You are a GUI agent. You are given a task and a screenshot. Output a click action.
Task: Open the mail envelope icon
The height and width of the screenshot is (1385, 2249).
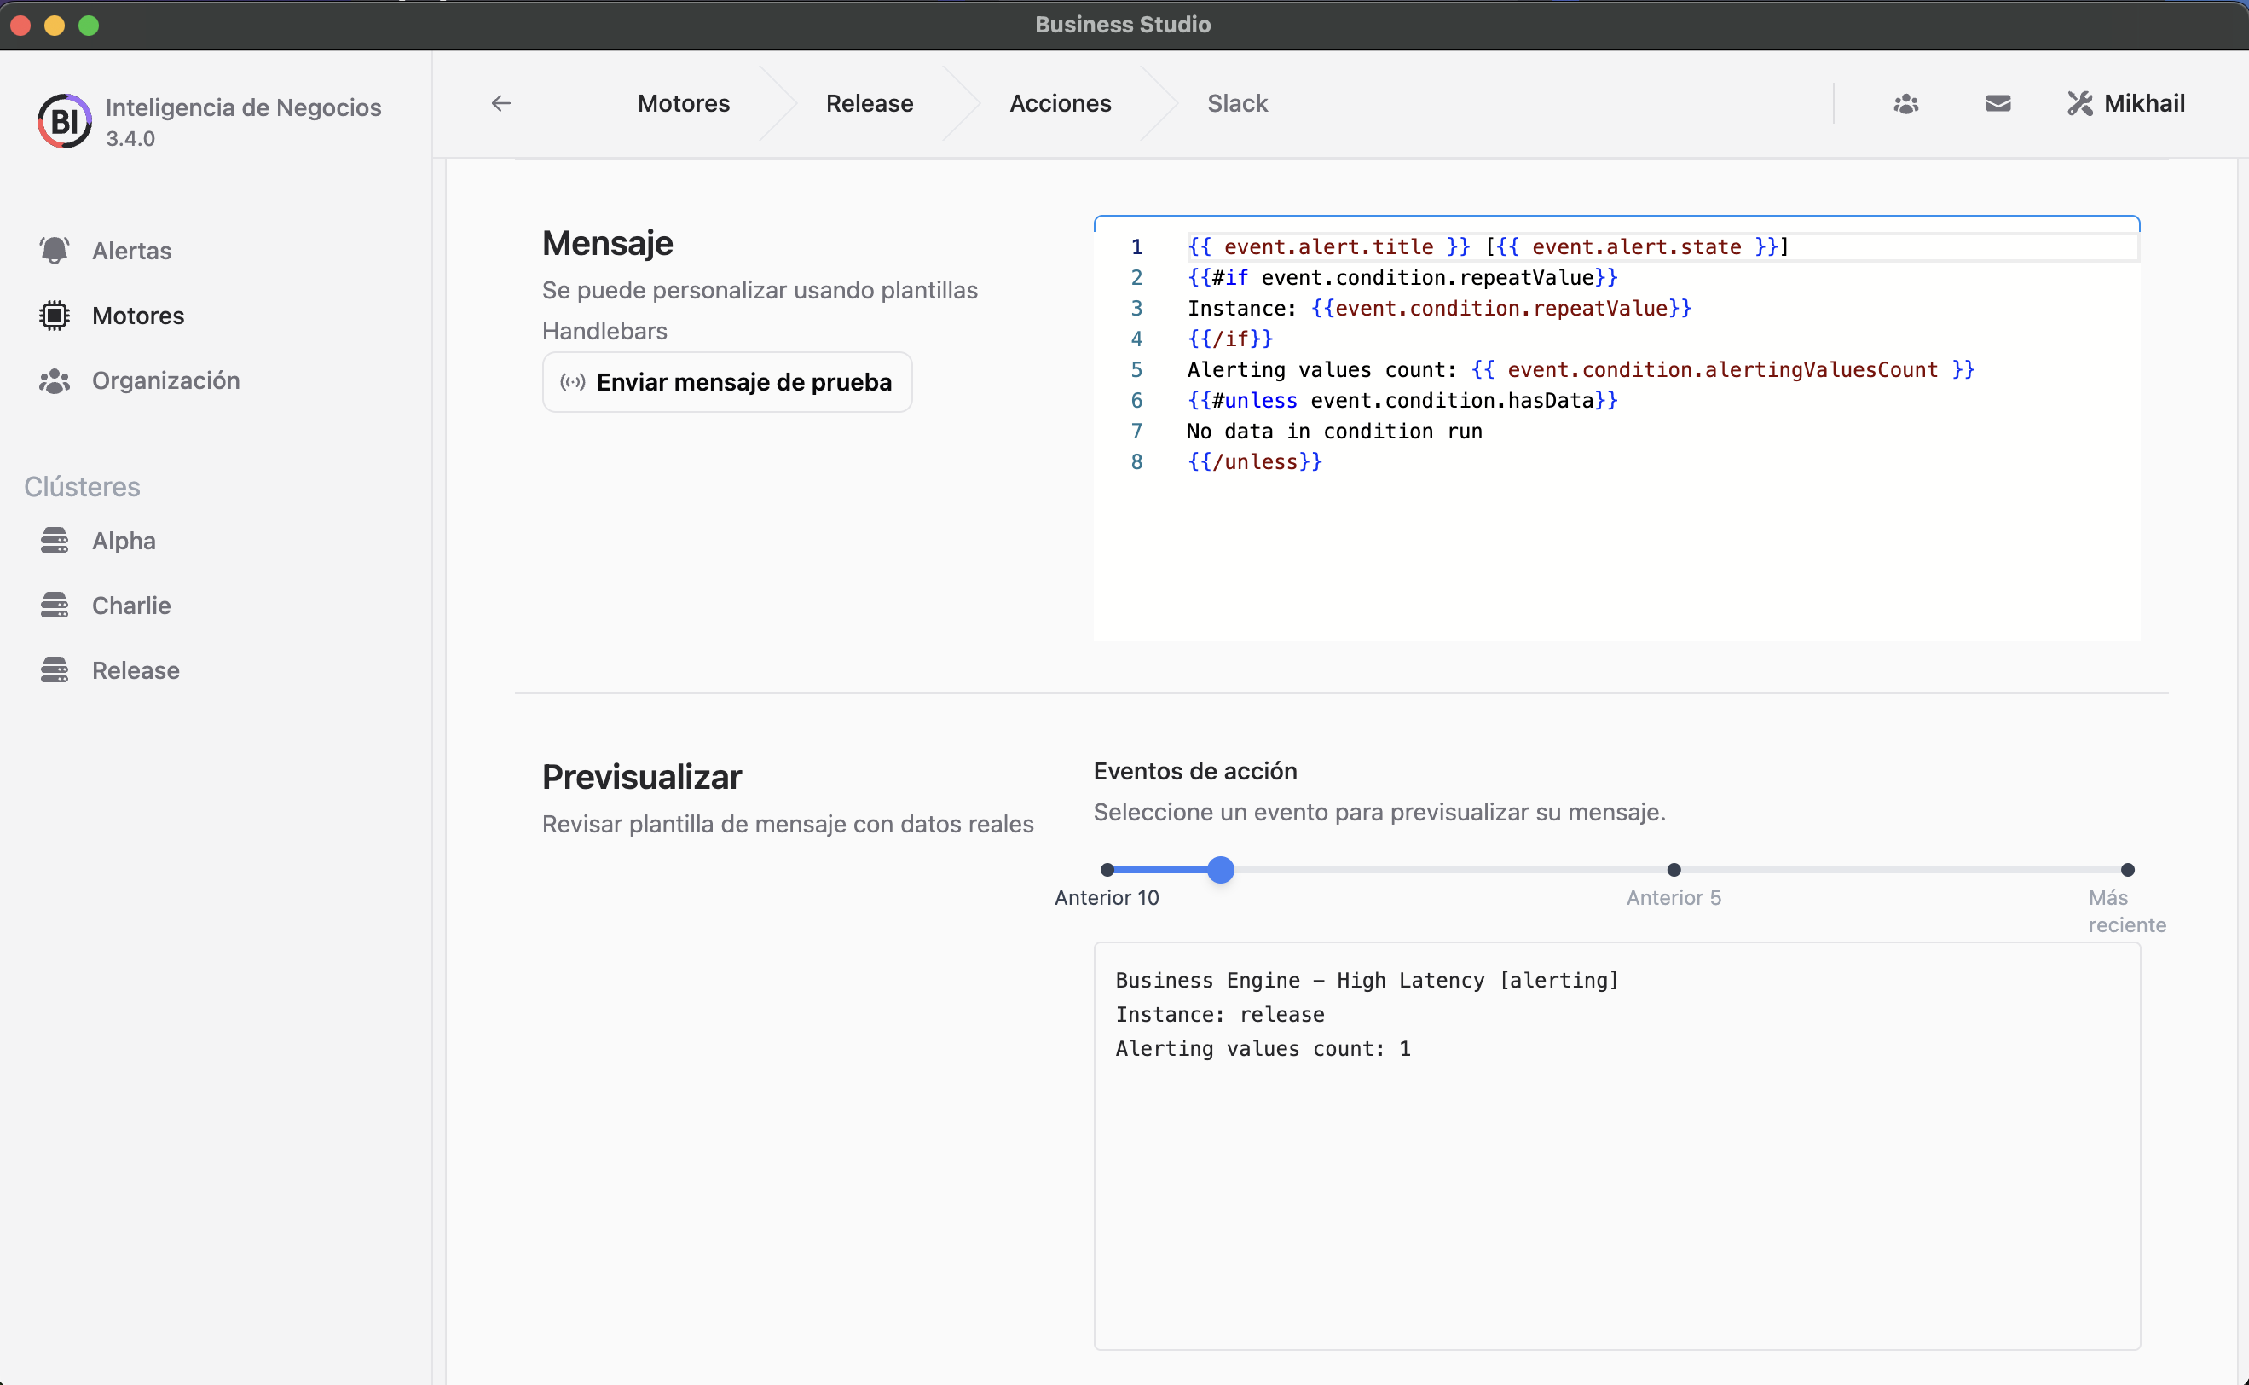[1998, 103]
